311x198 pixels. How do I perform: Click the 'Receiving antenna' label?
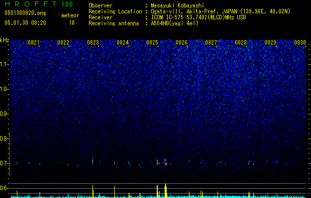[x=114, y=23]
